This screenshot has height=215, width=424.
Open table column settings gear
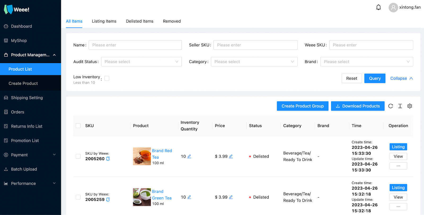point(410,106)
